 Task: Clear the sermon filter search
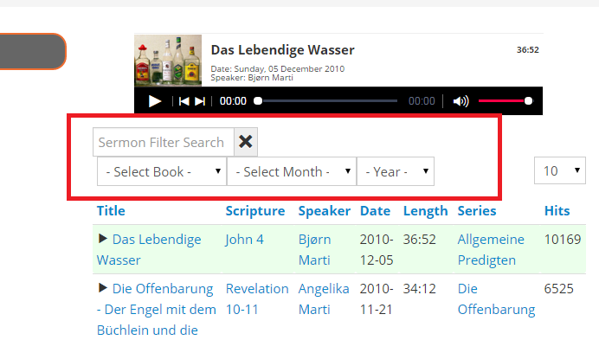(246, 142)
